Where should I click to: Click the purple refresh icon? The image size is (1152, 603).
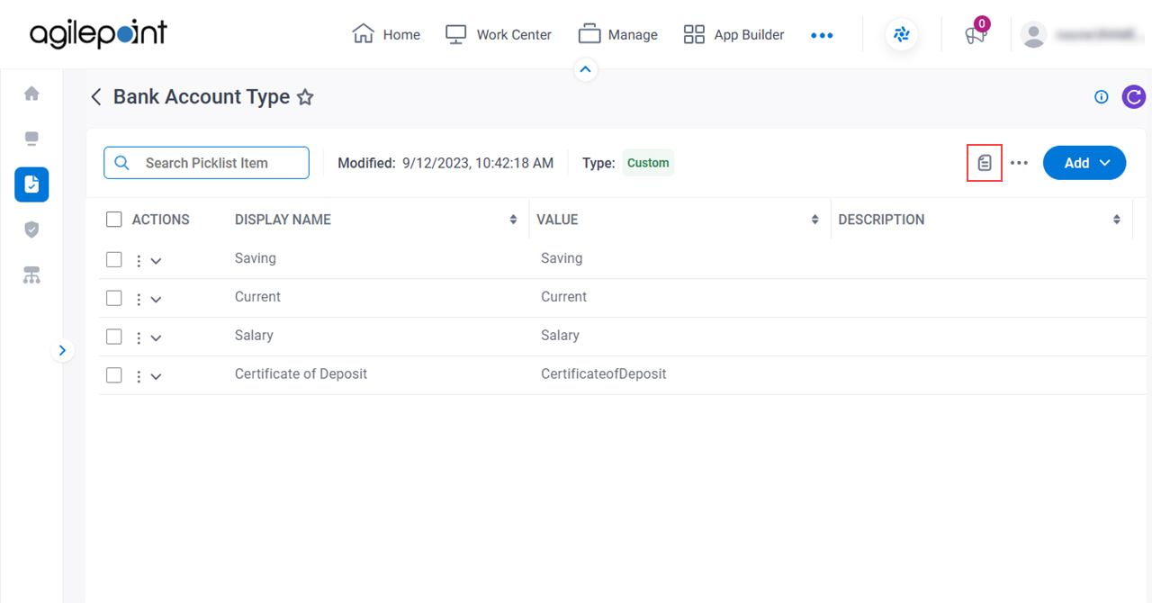[1134, 97]
